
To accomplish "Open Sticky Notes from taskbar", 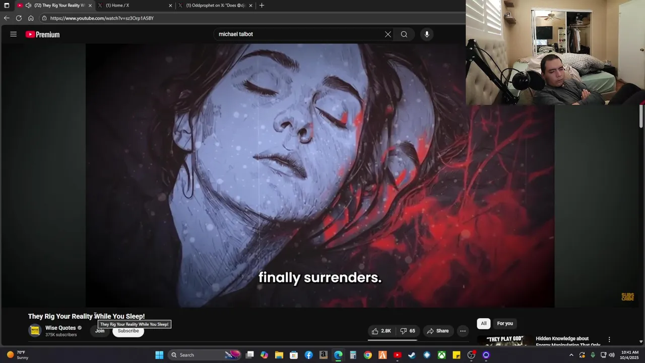I will point(457,355).
